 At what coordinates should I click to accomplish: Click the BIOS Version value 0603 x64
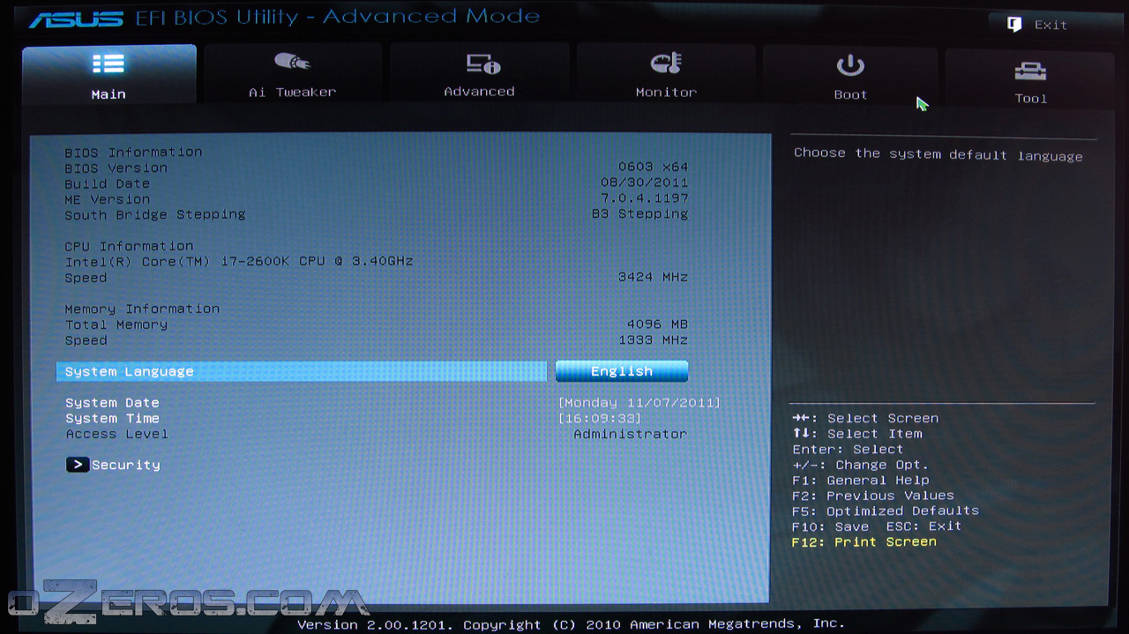tap(653, 167)
